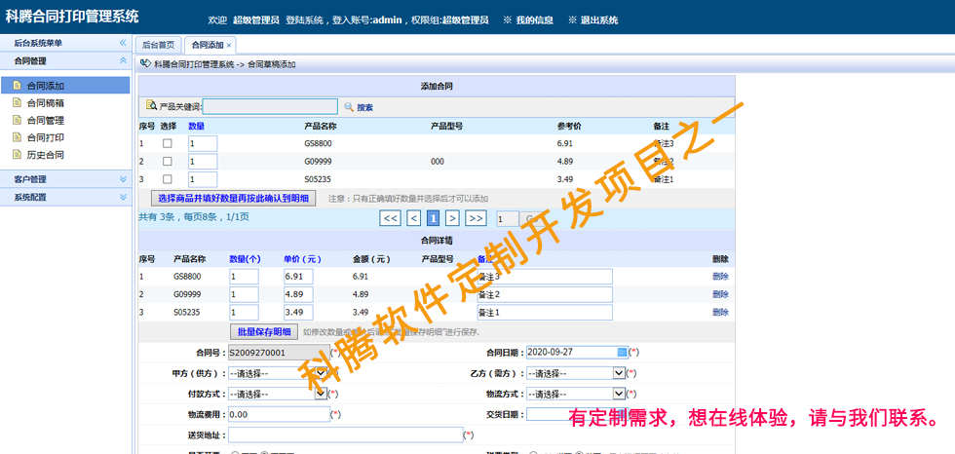Delete the G09999 detail row via 删除

pos(720,294)
